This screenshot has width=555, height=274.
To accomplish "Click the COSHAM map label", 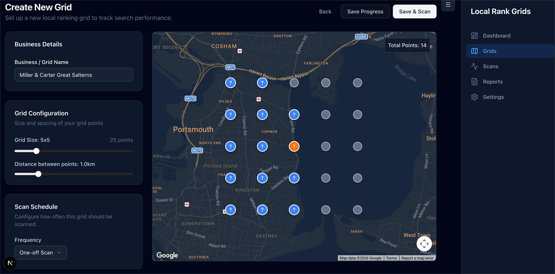I will [224, 46].
